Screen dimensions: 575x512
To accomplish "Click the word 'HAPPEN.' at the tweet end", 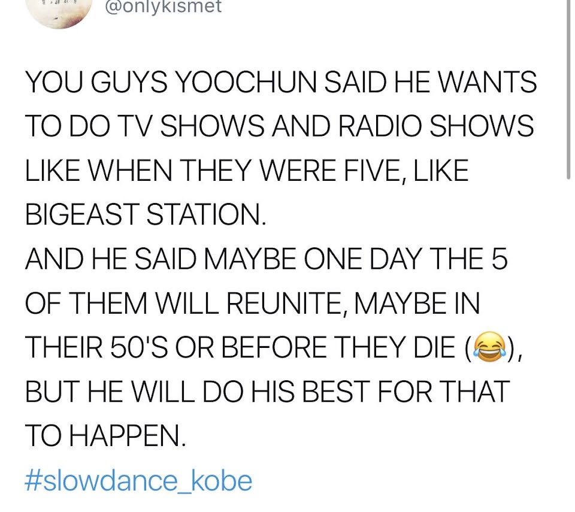I will coord(127,436).
